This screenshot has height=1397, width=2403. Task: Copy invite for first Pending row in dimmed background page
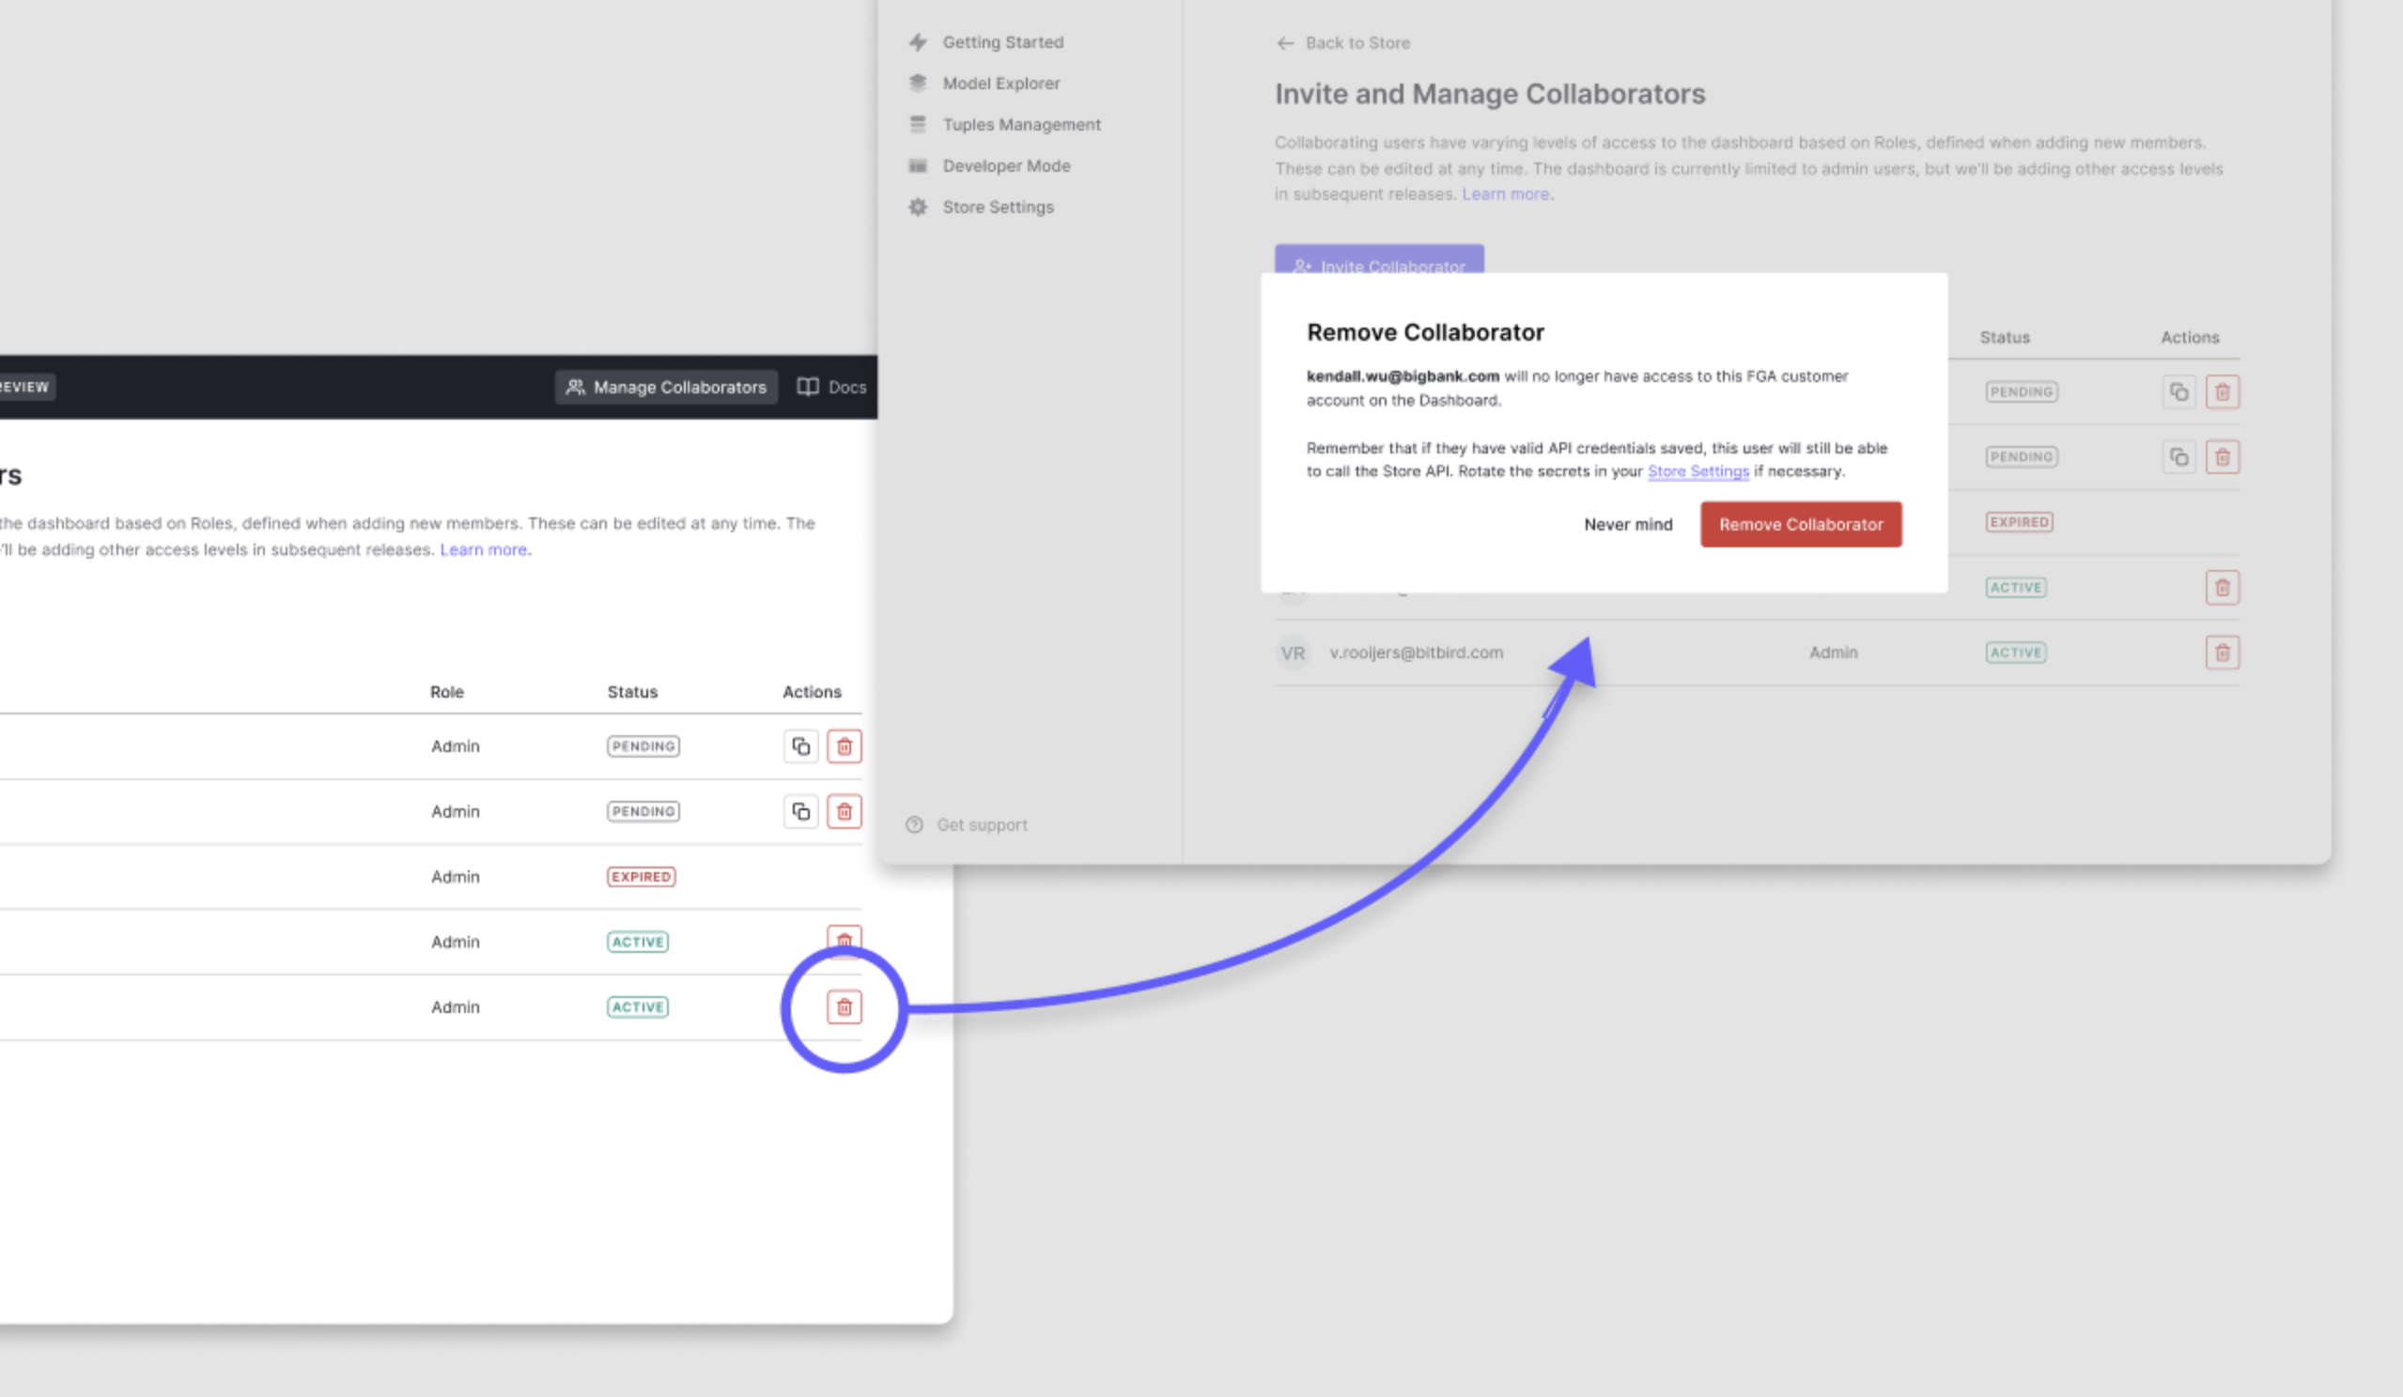coord(2178,391)
